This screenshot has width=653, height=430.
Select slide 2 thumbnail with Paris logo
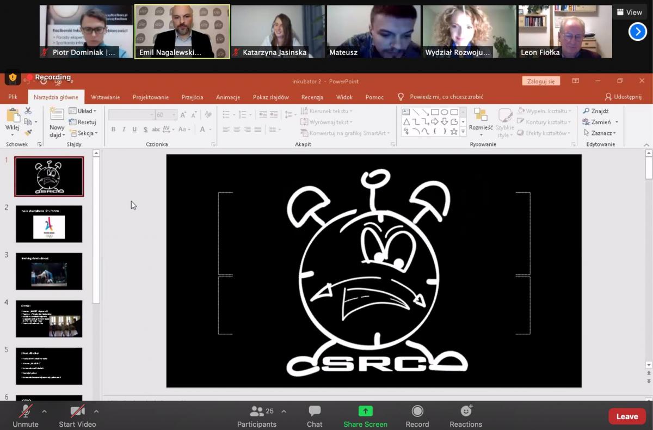pos(49,224)
